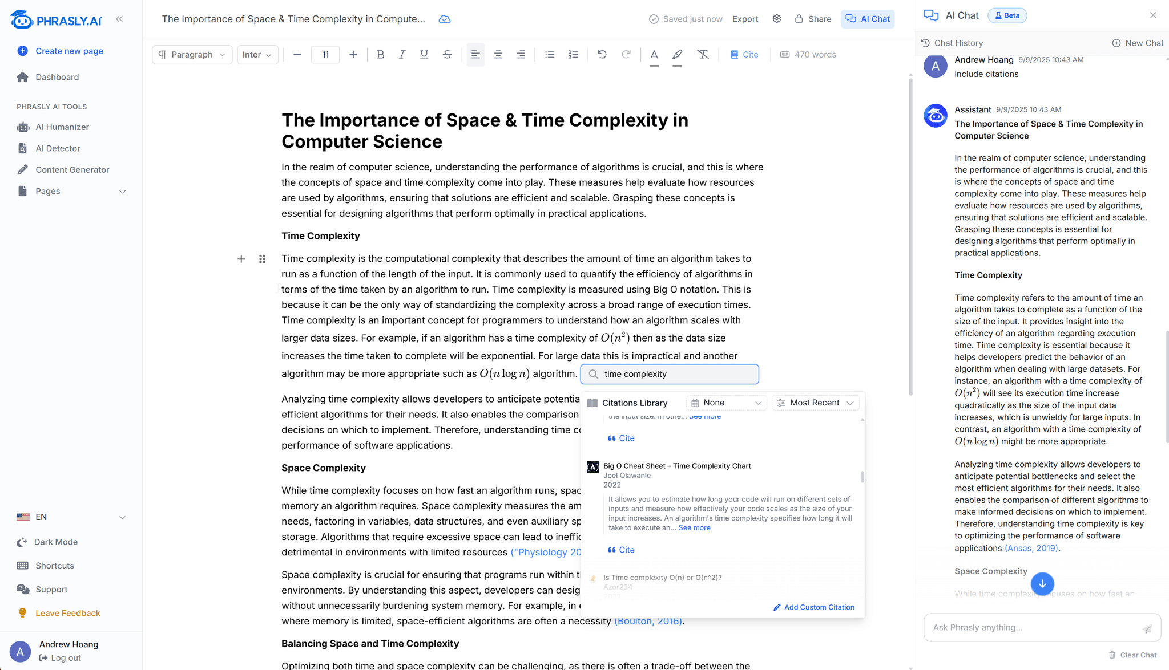Open the Inter font dropdown
The image size is (1169, 670).
258,55
